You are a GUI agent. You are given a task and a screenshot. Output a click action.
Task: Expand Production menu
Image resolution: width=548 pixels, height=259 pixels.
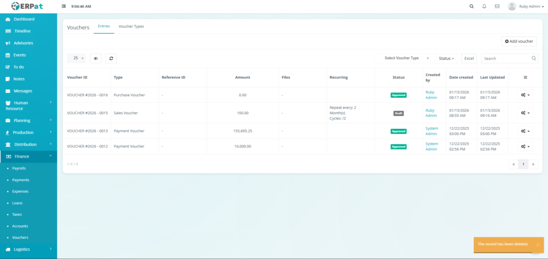pos(28,132)
